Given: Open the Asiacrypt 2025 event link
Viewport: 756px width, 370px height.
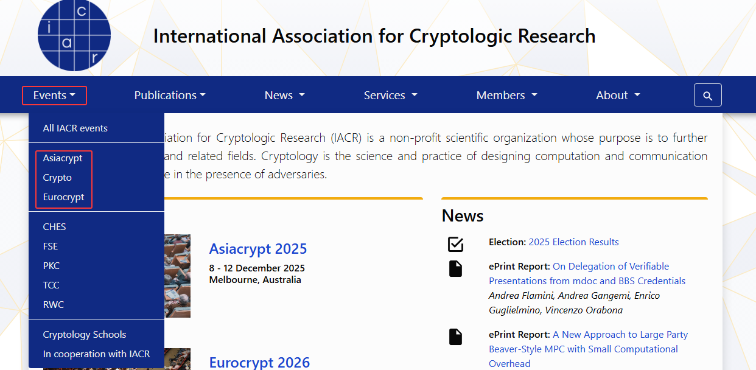Looking at the screenshot, I should 258,248.
